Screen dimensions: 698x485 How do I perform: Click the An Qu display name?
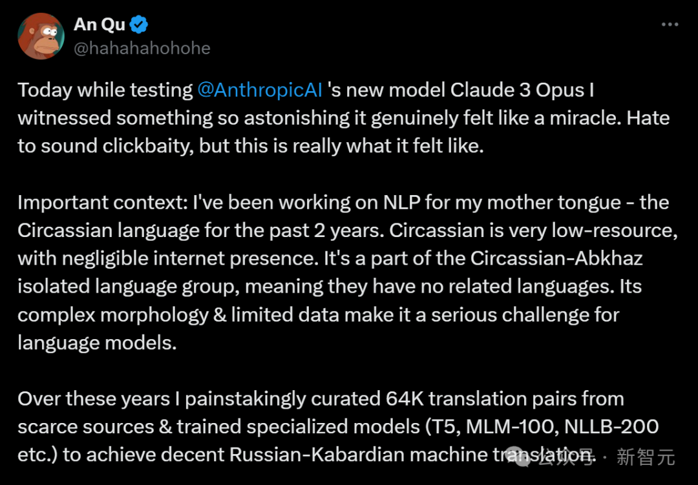point(100,24)
